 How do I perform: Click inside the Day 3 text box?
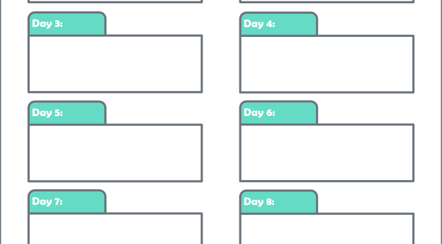pos(115,64)
